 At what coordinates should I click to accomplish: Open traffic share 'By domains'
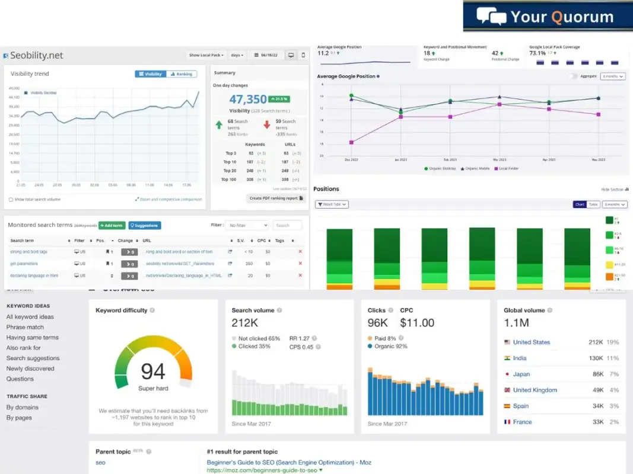pyautogui.click(x=22, y=408)
